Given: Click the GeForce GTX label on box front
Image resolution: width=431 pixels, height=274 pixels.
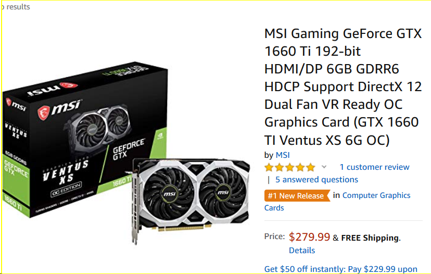Looking at the screenshot, I should tap(128, 150).
